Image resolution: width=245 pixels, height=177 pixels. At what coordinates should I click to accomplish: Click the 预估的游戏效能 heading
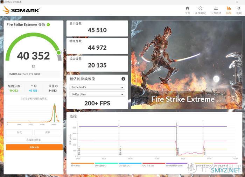click(x=82, y=79)
